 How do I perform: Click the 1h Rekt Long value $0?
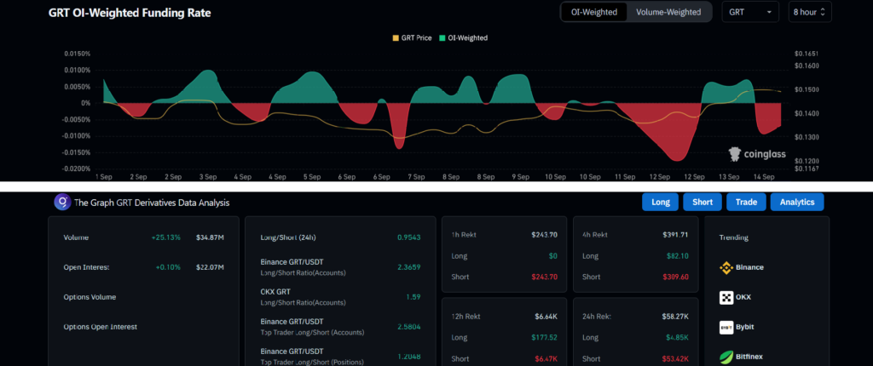tap(552, 256)
